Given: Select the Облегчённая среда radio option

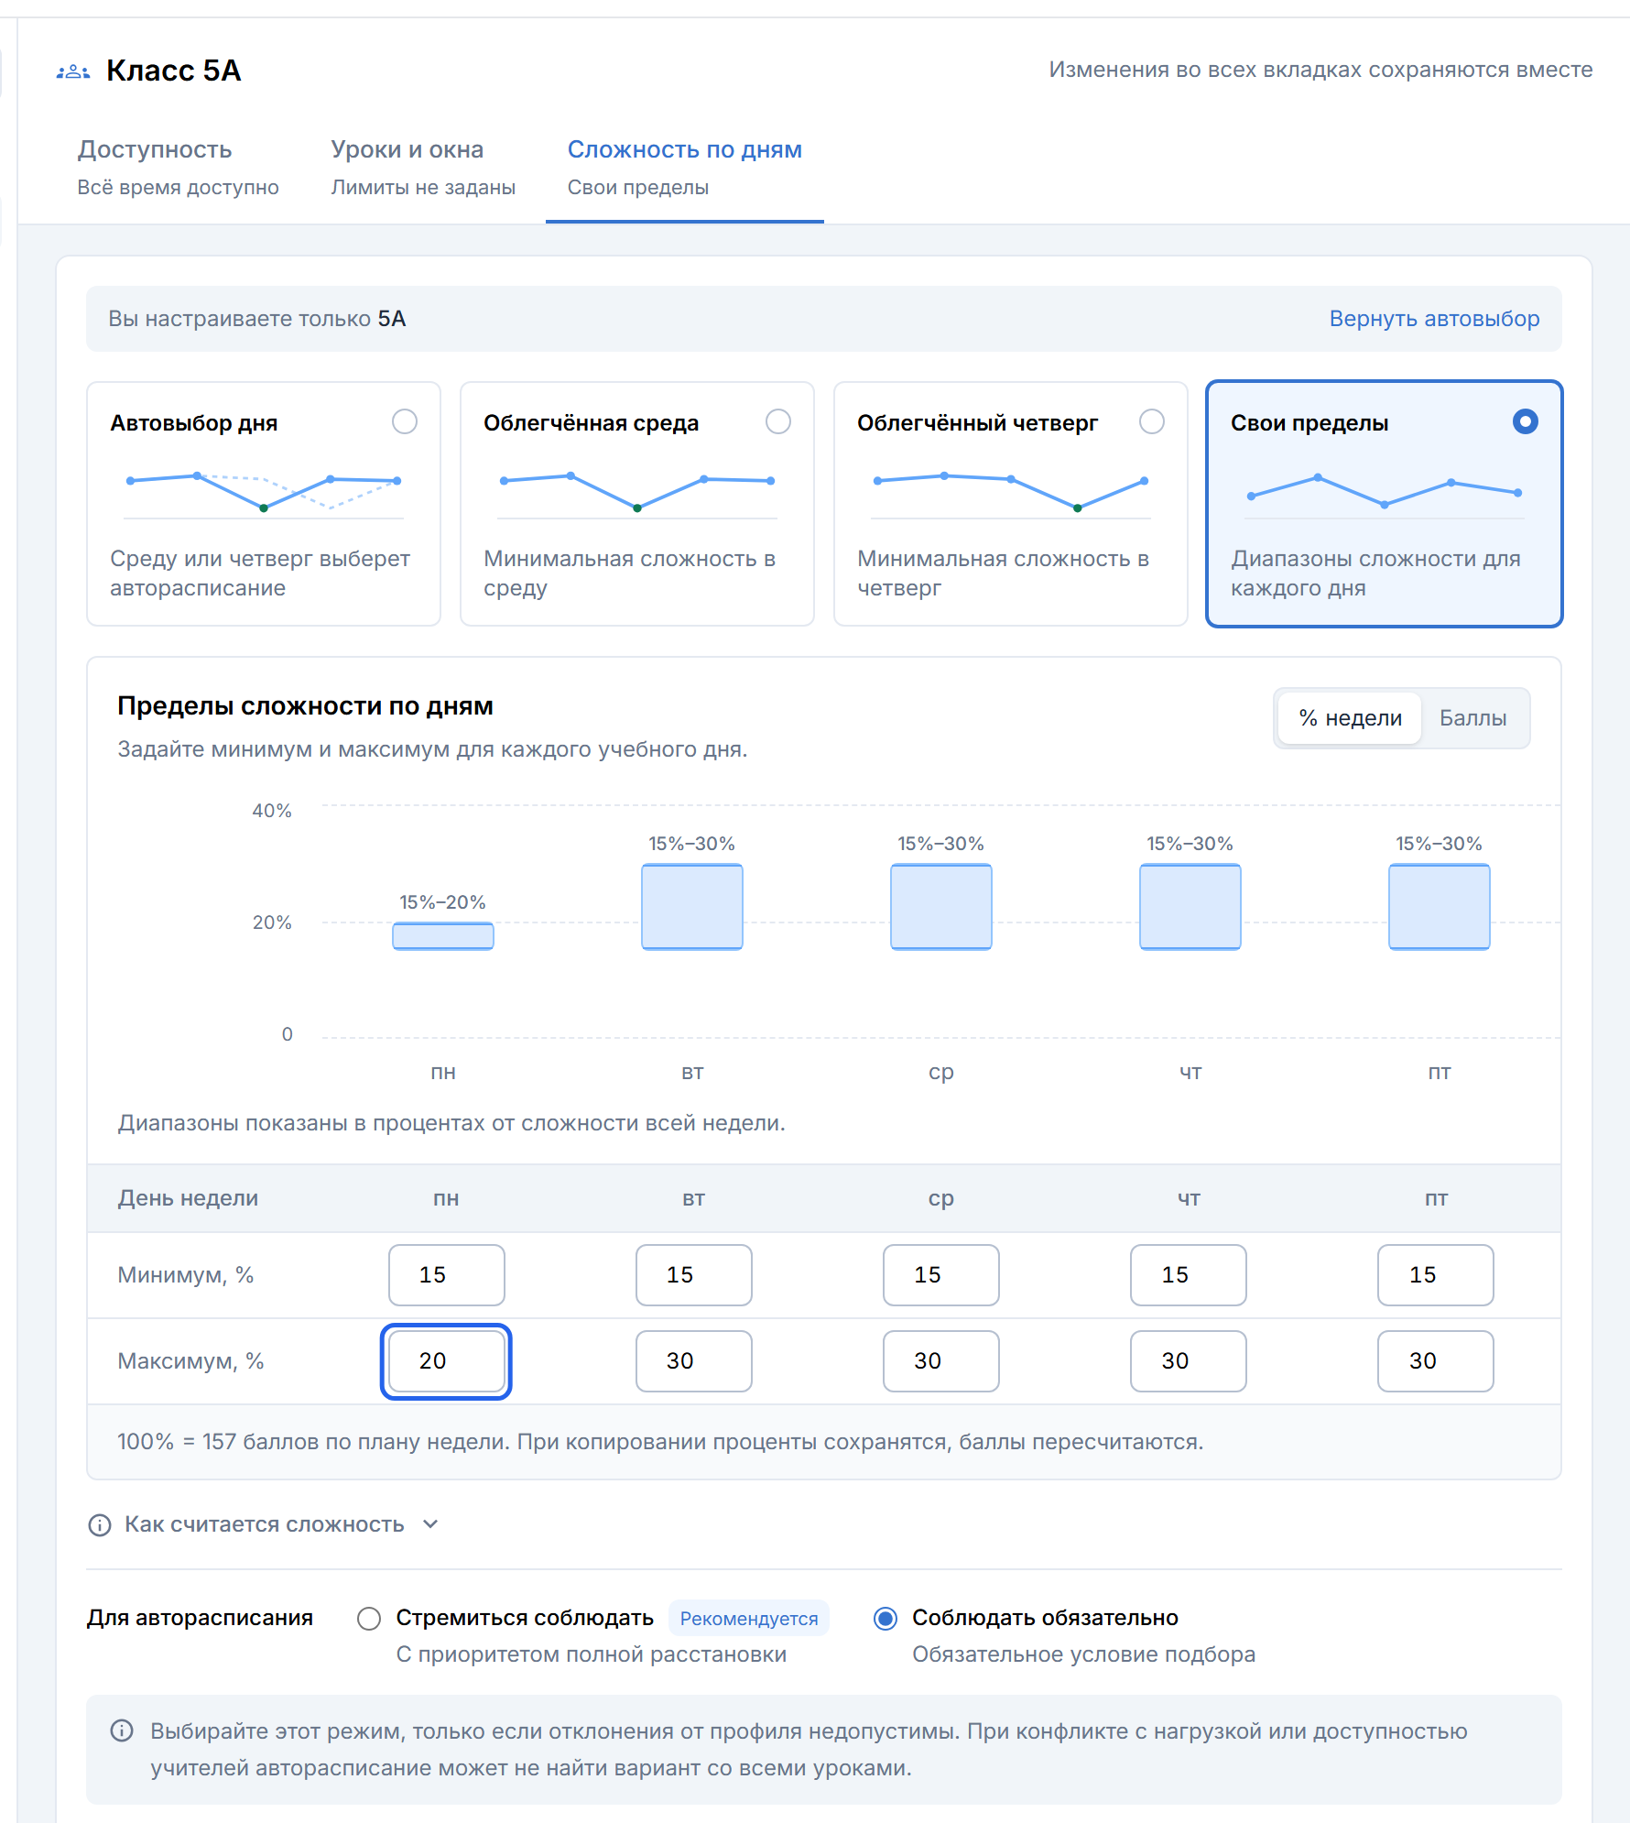Looking at the screenshot, I should (x=778, y=421).
